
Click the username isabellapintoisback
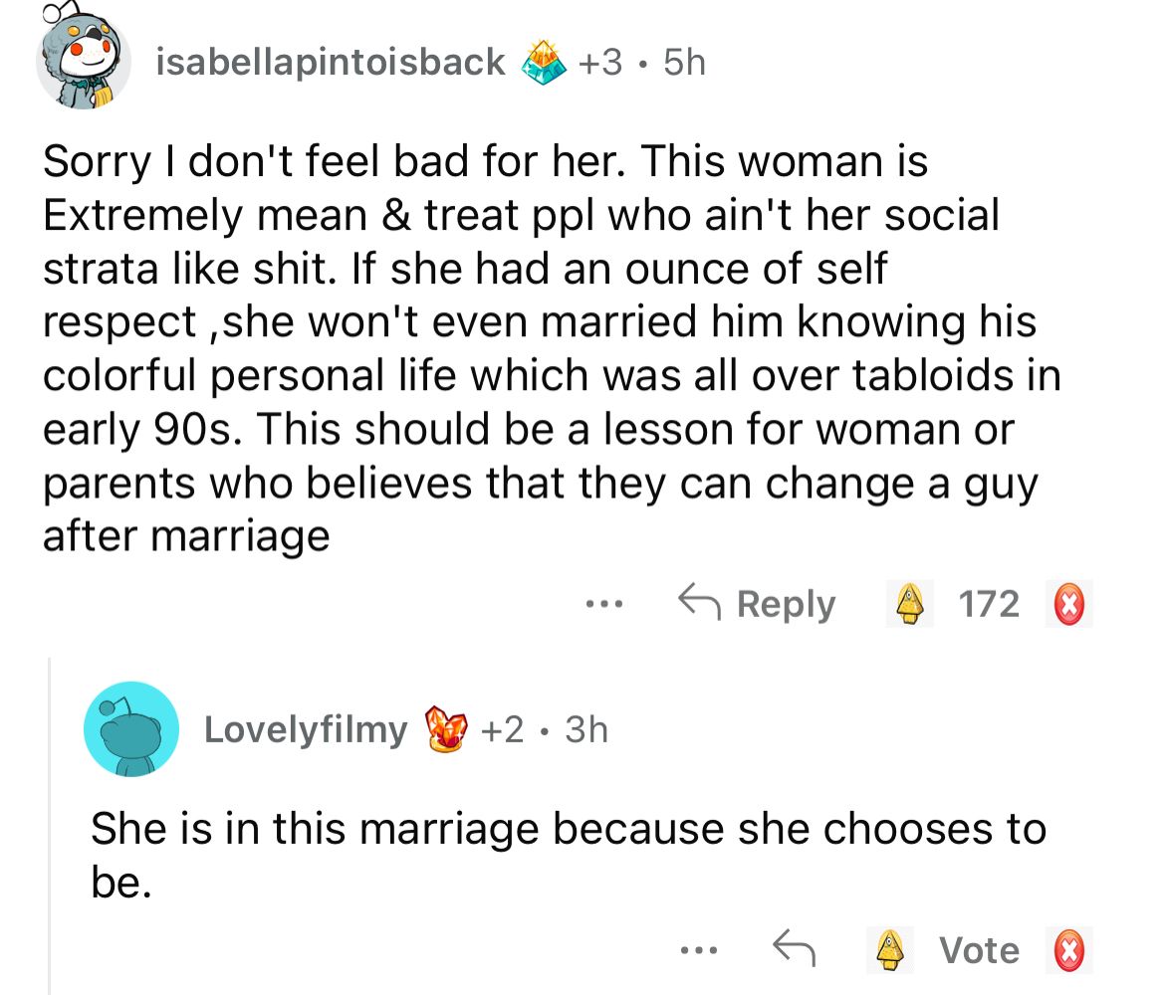331,62
